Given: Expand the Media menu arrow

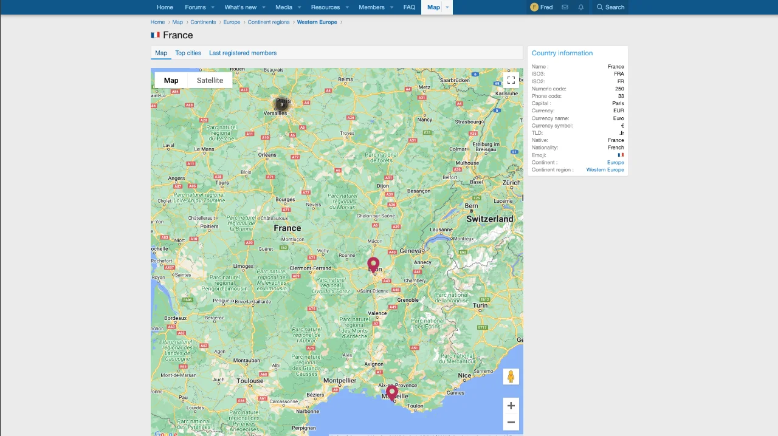Looking at the screenshot, I should [299, 7].
